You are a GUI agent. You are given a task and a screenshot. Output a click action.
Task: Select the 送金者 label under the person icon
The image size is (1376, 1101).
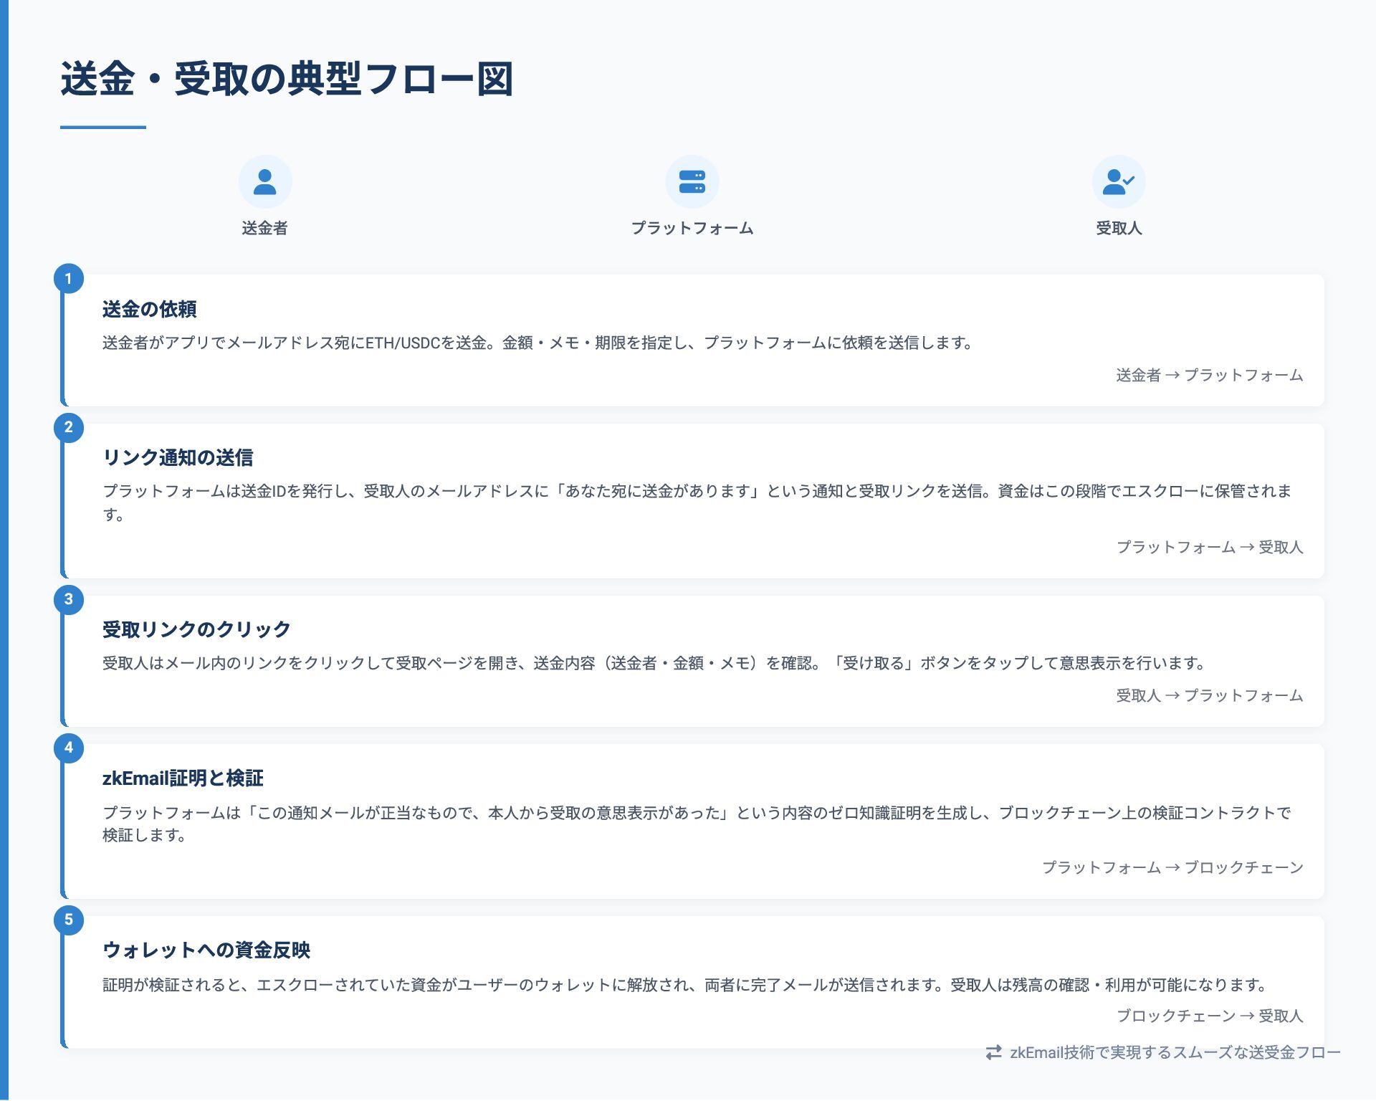[x=265, y=228]
